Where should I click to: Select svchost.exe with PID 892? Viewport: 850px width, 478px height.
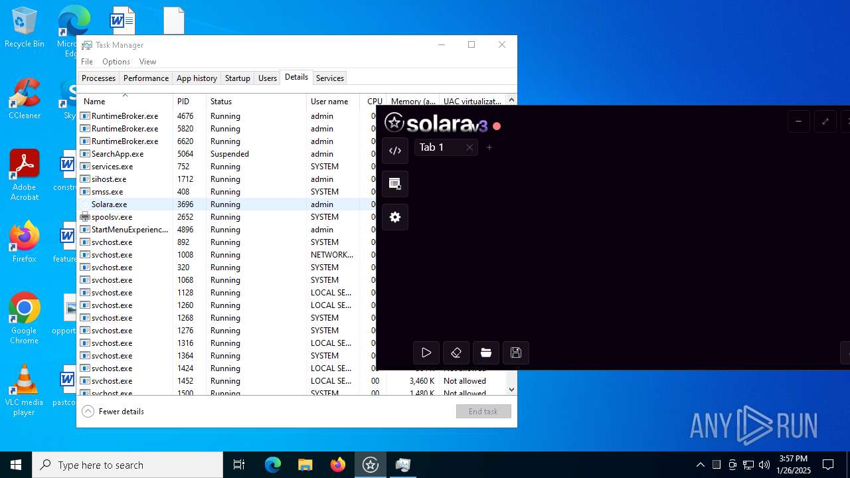[x=227, y=242]
